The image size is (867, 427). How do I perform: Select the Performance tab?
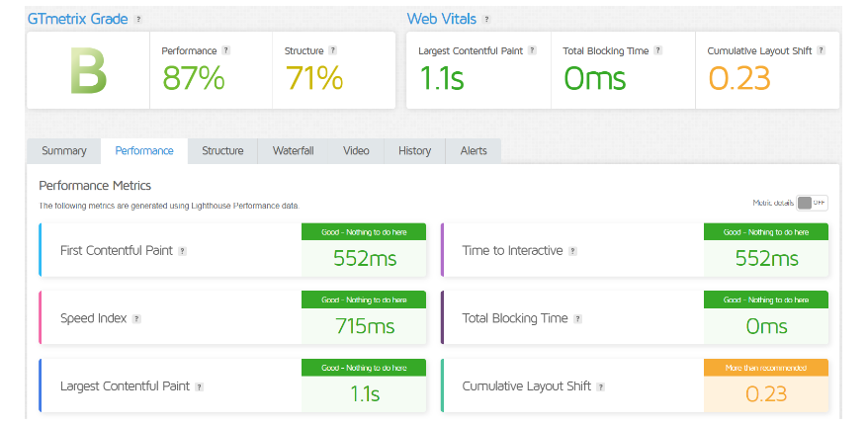(x=144, y=151)
